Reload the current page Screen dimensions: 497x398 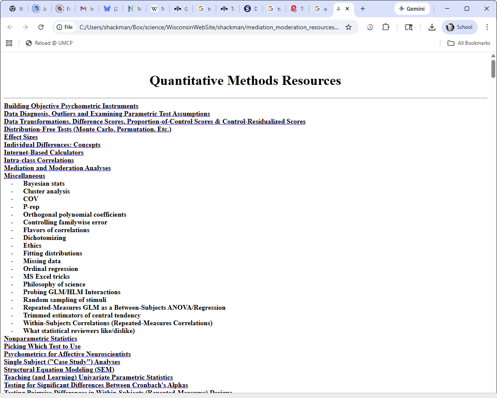[x=41, y=27]
